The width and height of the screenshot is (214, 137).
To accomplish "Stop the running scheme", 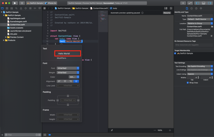I will (x=22, y=3).
